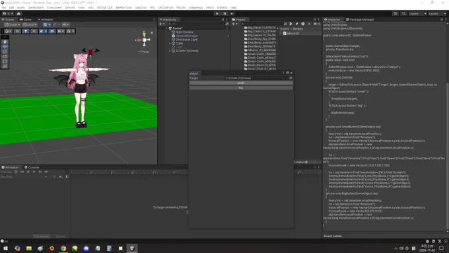Click Target object field SCloth (1)(Clone)

point(256,78)
